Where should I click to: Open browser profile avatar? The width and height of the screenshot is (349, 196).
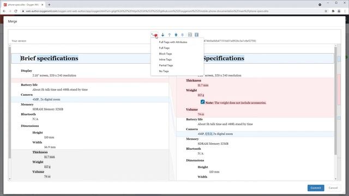click(339, 11)
